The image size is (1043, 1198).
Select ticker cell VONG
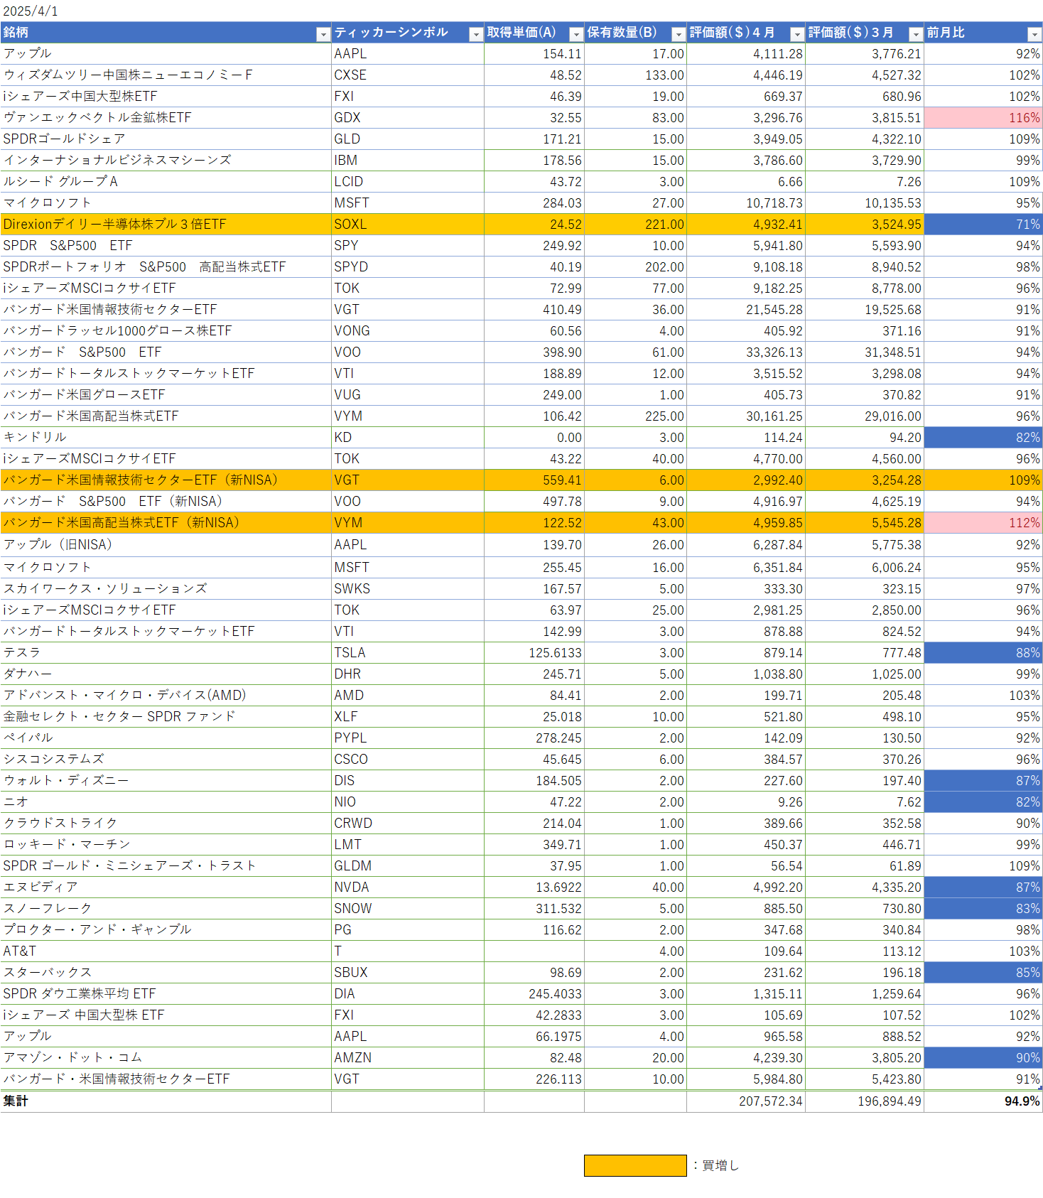(408, 331)
